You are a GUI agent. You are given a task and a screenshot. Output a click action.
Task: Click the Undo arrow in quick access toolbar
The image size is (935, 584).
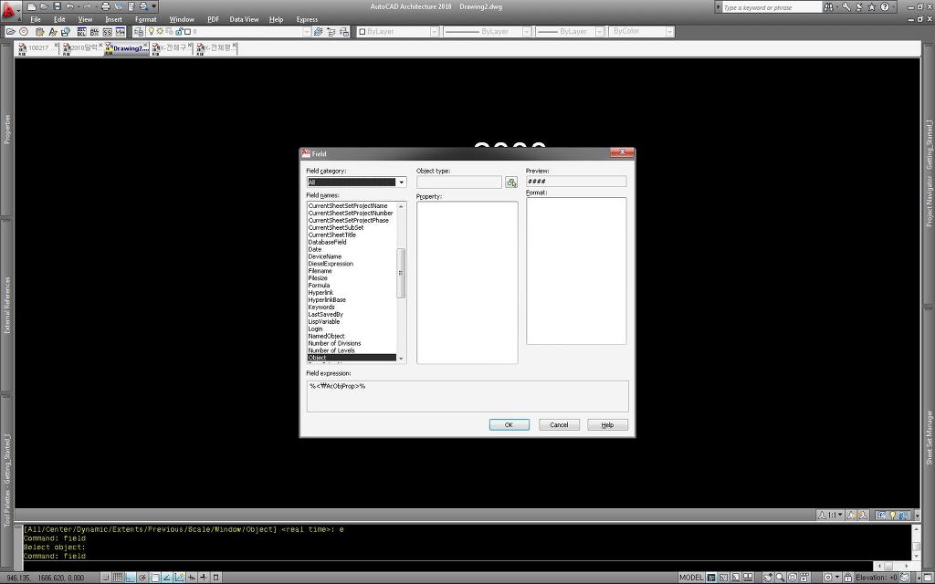pyautogui.click(x=69, y=6)
